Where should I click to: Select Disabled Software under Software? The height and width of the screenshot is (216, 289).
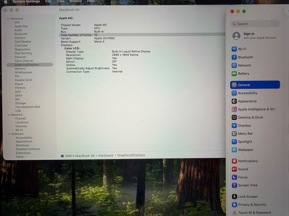28,149
